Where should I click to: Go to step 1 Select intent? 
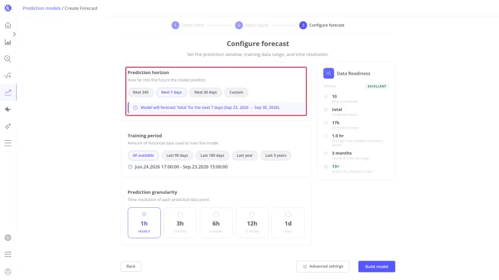pos(188,25)
